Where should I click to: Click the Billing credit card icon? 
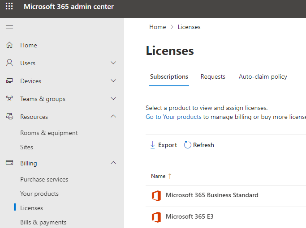[x=9, y=163]
